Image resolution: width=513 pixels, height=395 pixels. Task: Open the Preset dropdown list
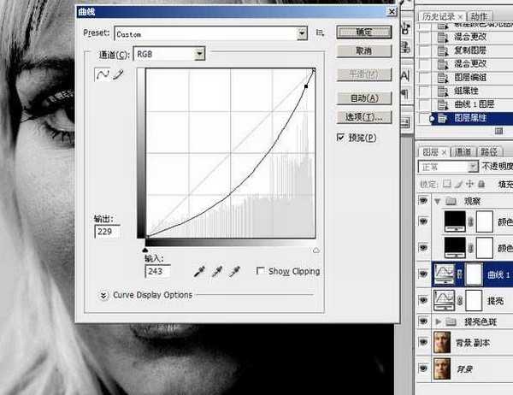click(x=302, y=32)
